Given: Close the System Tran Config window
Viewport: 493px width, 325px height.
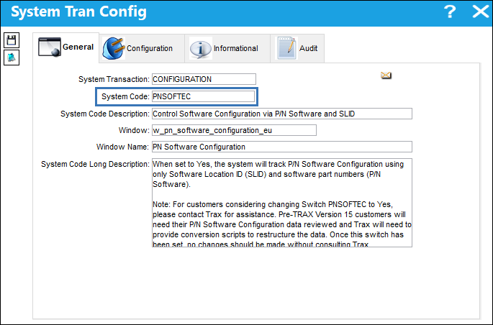Looking at the screenshot, I should pyautogui.click(x=481, y=12).
